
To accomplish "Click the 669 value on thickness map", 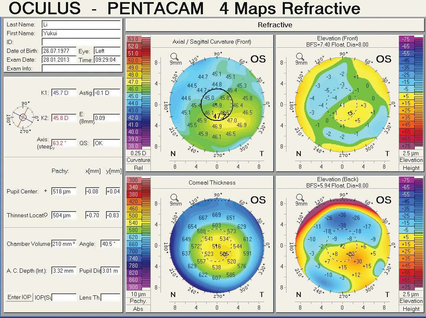I will [x=216, y=215].
